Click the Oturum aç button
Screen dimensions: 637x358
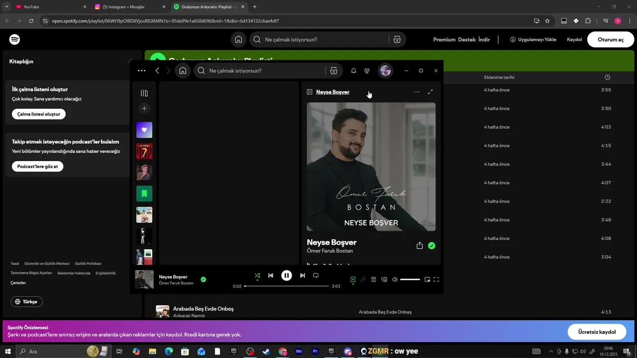click(611, 39)
